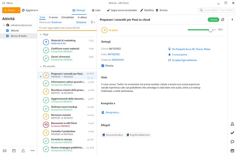Open the chat bubble icon in right sidebar
Screen dimensions: 237x155
pyautogui.click(x=232, y=142)
